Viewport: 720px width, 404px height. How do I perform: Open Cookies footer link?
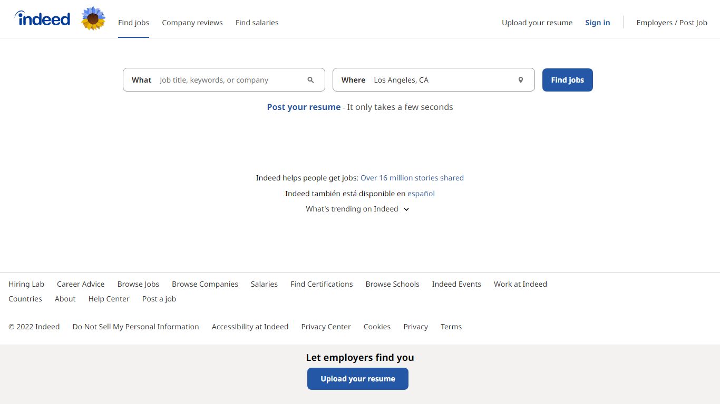(377, 327)
